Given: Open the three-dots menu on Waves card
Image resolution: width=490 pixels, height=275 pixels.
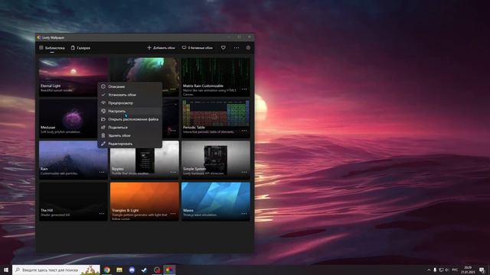Looking at the screenshot, I should (244, 214).
